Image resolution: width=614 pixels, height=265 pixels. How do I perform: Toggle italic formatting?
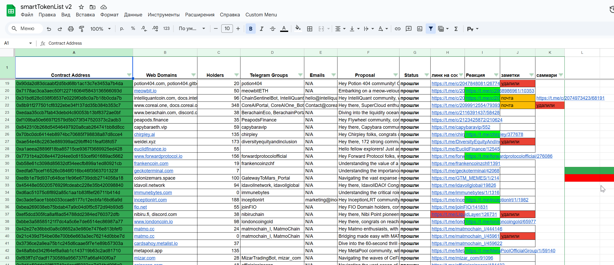(x=261, y=29)
